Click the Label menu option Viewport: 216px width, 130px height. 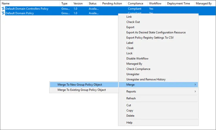click(130, 43)
